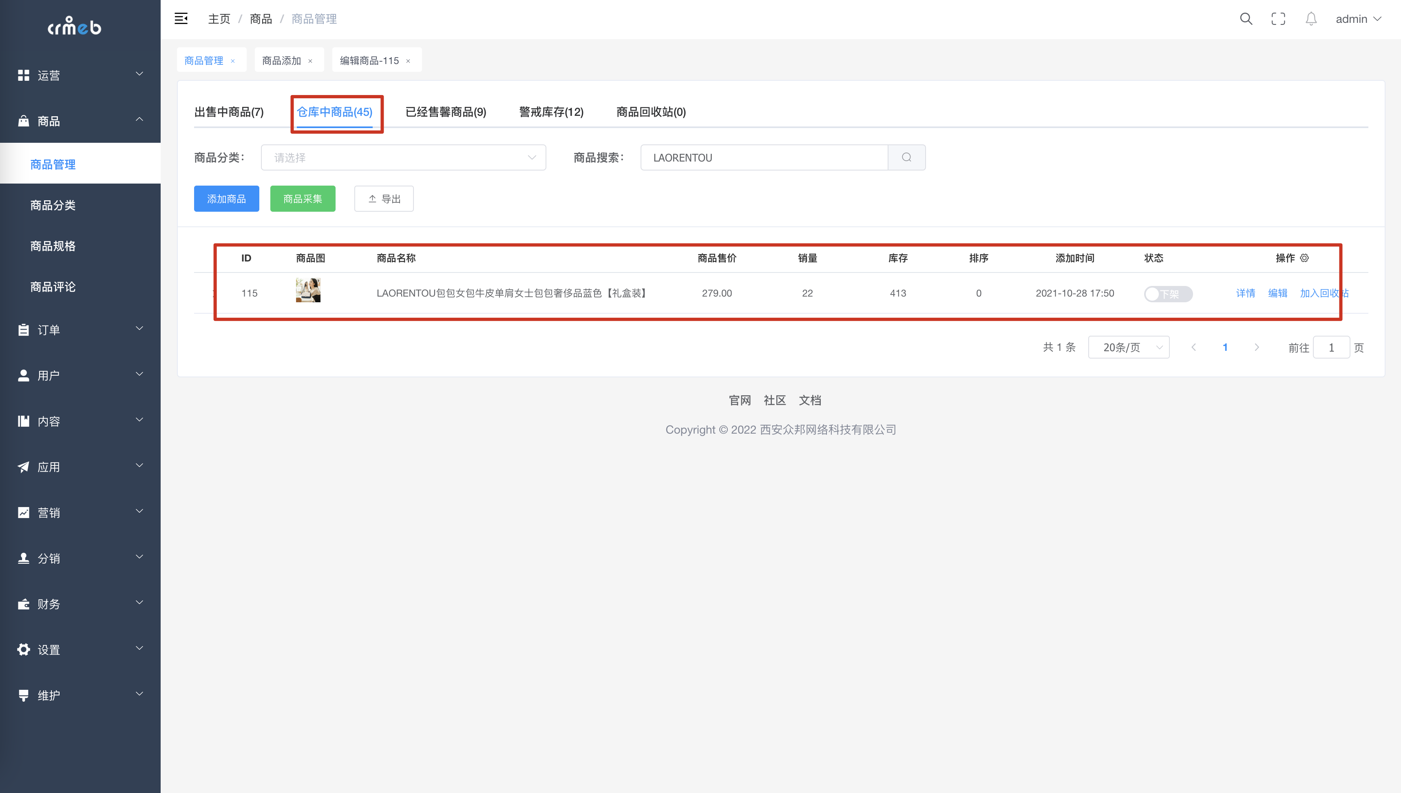Click 主页 in the breadcrumb
The image size is (1401, 793).
pyautogui.click(x=219, y=19)
